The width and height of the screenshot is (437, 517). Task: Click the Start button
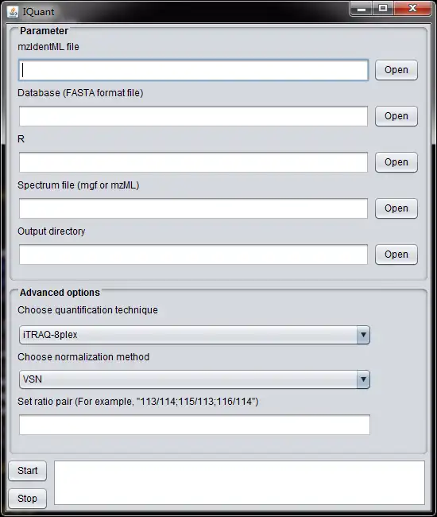coord(27,471)
